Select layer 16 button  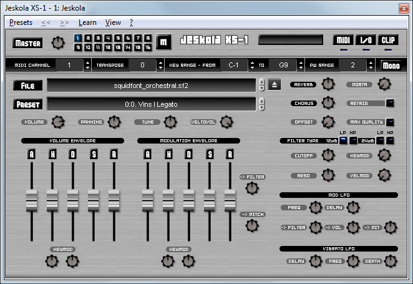click(148, 47)
